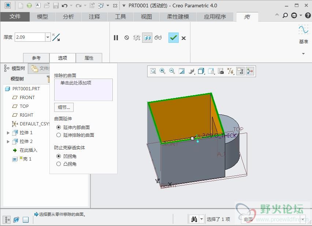Pause the shell feature tool
312x226 pixels.
click(x=116, y=38)
